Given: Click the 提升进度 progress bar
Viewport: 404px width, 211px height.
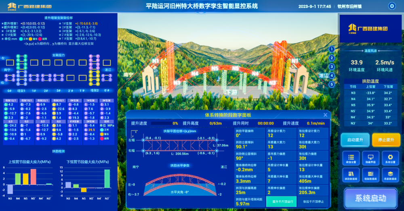Looking at the screenshot, I should 162,123.
